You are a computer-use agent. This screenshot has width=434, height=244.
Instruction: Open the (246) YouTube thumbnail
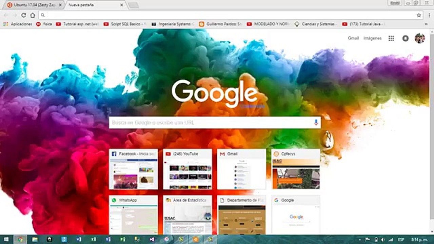tap(188, 169)
